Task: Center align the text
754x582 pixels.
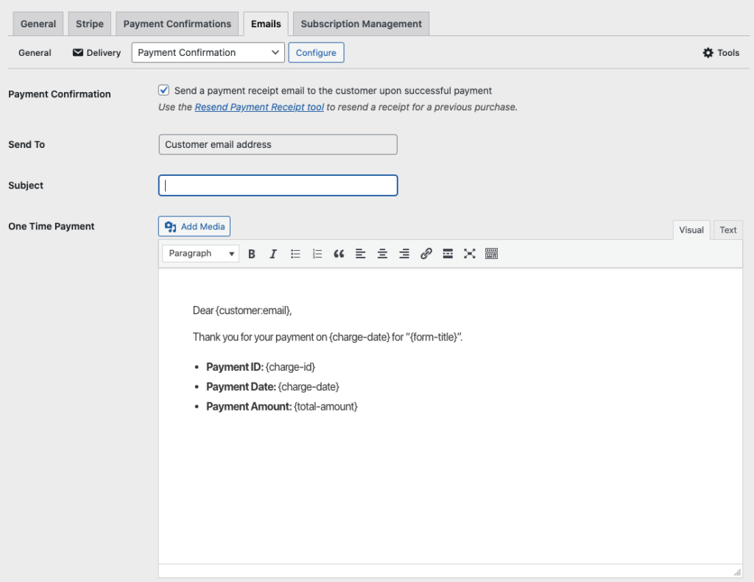Action: (x=382, y=254)
